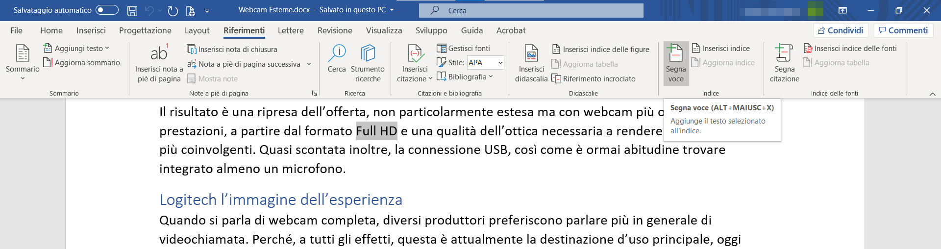
Task: Click the Cerca search box
Action: [x=531, y=10]
